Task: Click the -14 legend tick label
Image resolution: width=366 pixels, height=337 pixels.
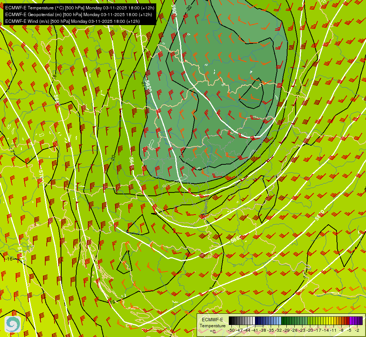Action: [x=326, y=330]
